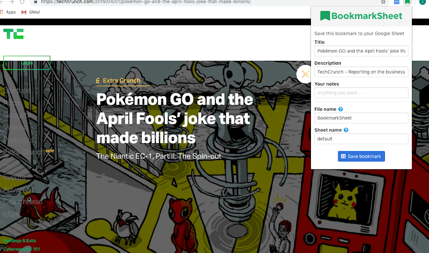Open Extra Crunch NEW sidebar item
Viewport: 429px width, 253px height.
click(x=29, y=152)
